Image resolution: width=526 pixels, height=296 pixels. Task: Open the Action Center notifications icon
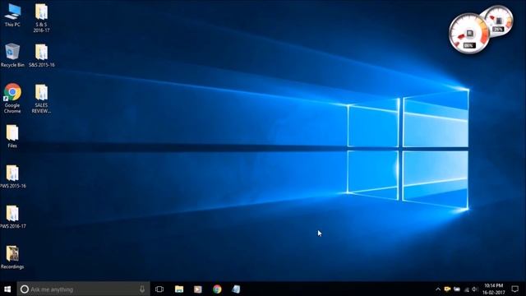[515, 289]
